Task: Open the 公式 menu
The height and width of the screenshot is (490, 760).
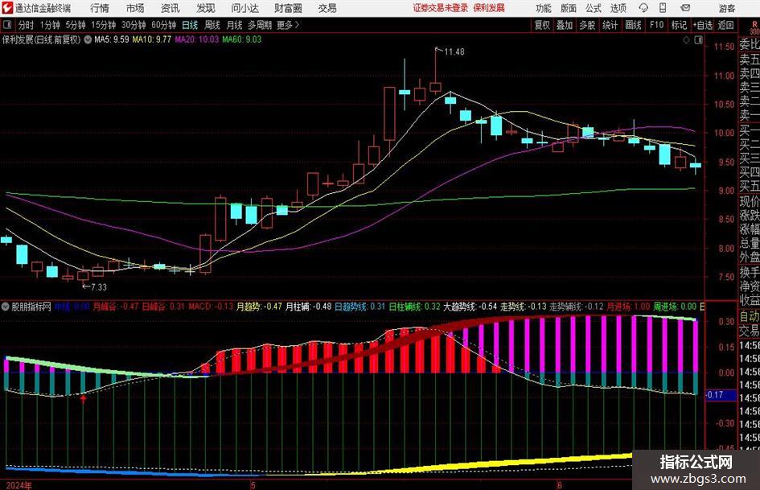Action: 593,8
